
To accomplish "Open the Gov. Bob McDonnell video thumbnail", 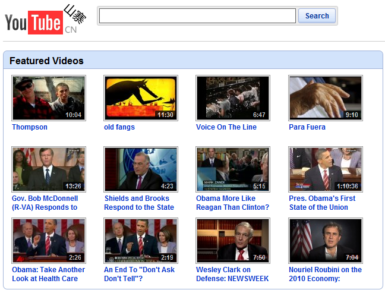I will click(49, 169).
